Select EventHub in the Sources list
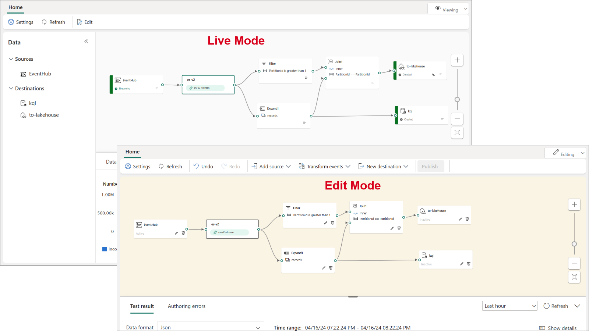Screen dimensions: 589x331 pyautogui.click(x=36, y=74)
